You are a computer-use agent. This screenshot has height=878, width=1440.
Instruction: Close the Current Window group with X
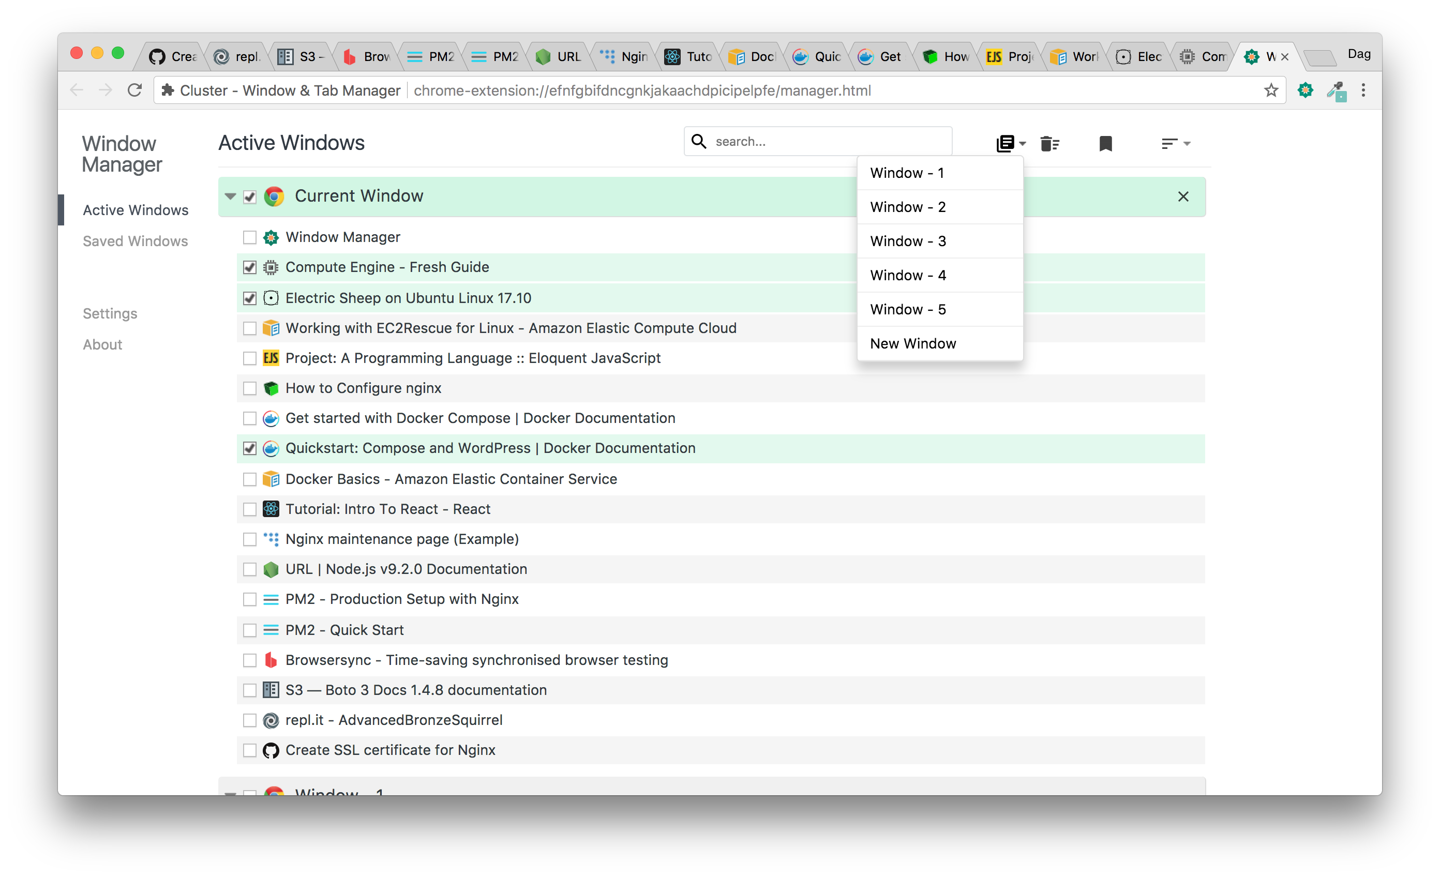tap(1183, 197)
